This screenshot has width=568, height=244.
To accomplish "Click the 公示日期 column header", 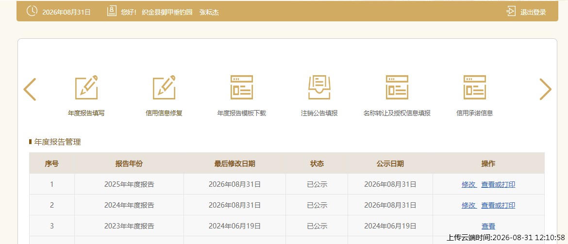I will (x=390, y=163).
